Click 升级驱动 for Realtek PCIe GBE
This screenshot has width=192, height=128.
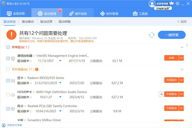172,108
